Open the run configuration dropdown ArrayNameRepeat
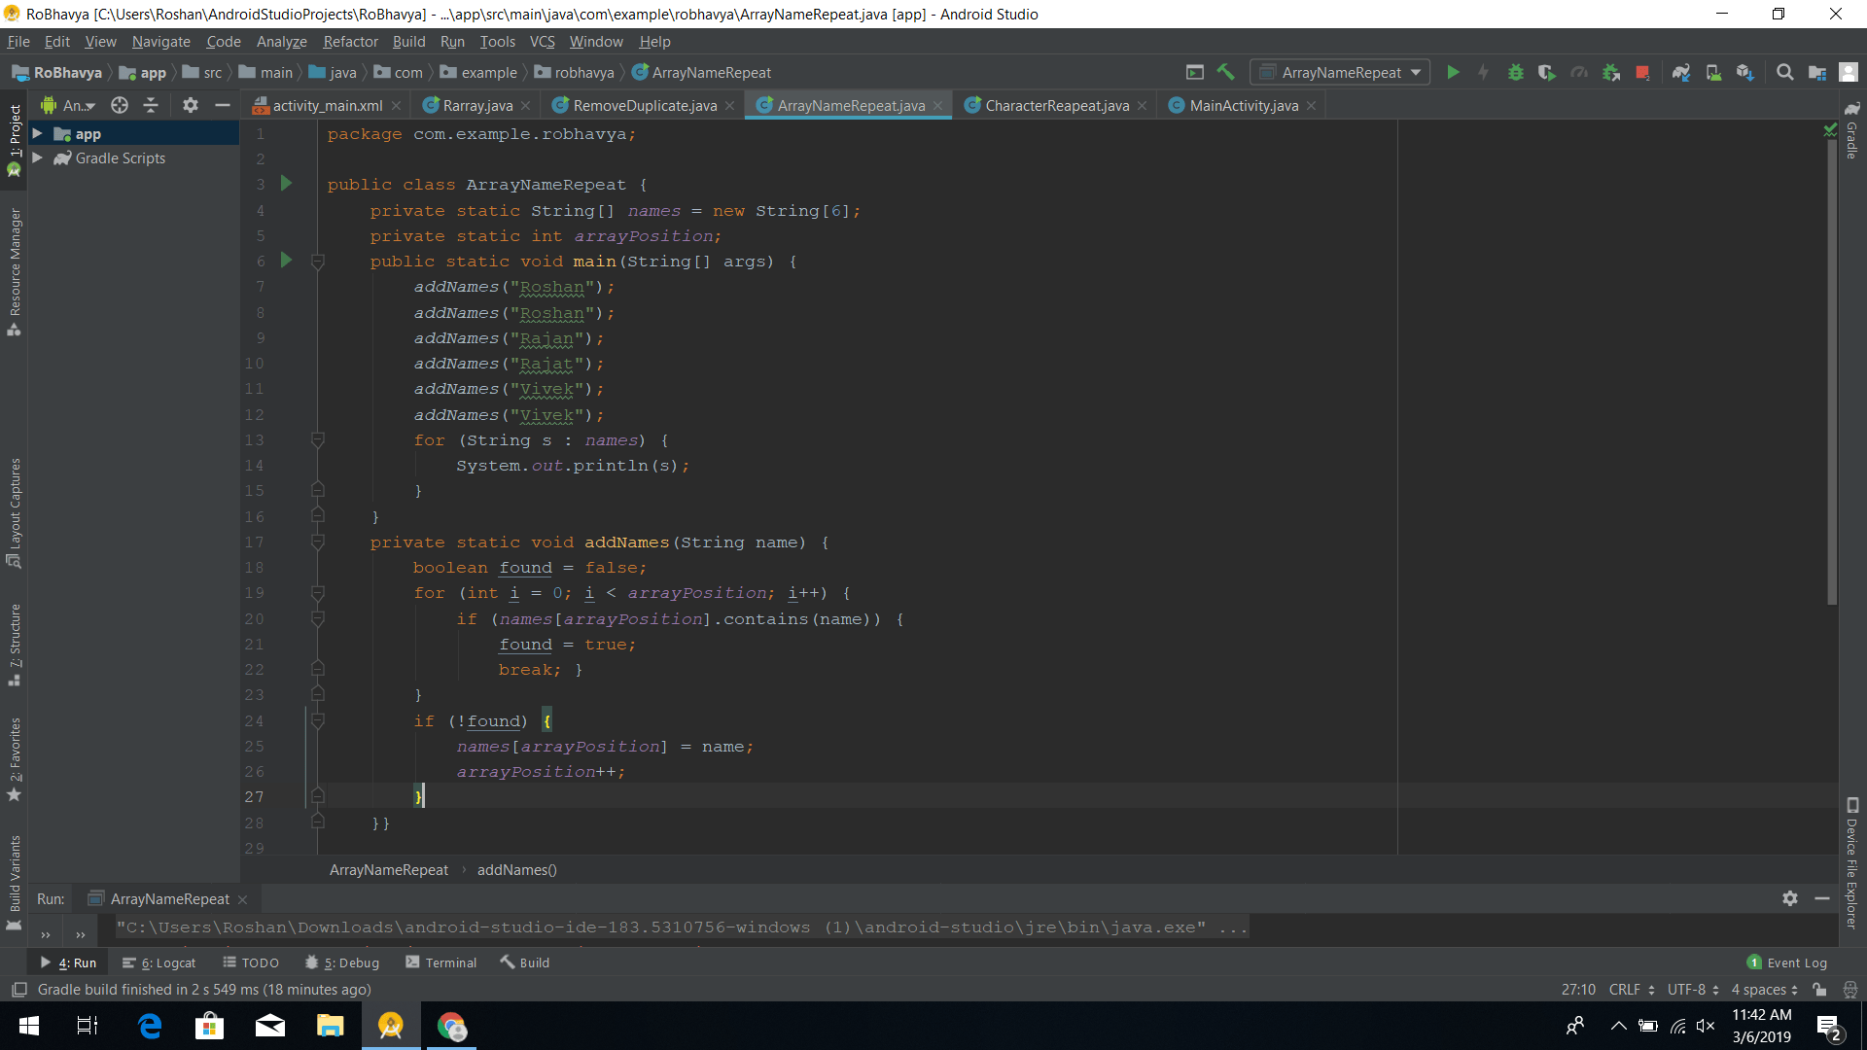Image resolution: width=1867 pixels, height=1050 pixels. pos(1340,72)
